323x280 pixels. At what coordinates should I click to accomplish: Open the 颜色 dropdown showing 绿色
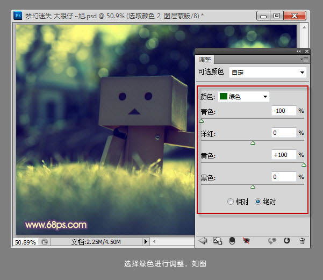click(243, 97)
